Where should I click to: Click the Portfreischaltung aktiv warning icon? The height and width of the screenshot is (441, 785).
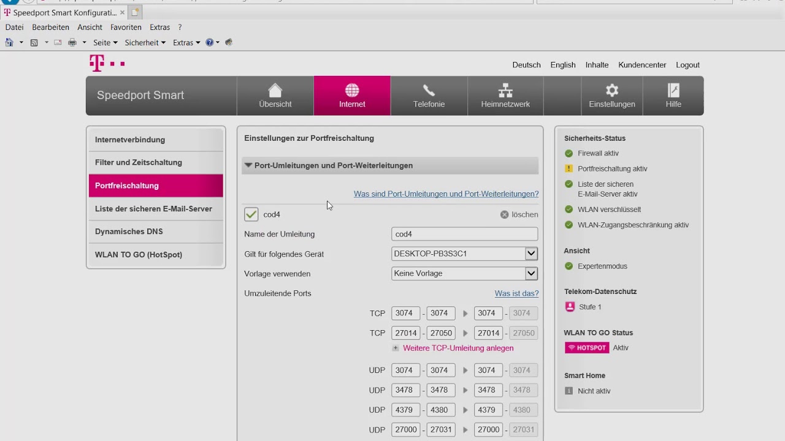pos(569,168)
